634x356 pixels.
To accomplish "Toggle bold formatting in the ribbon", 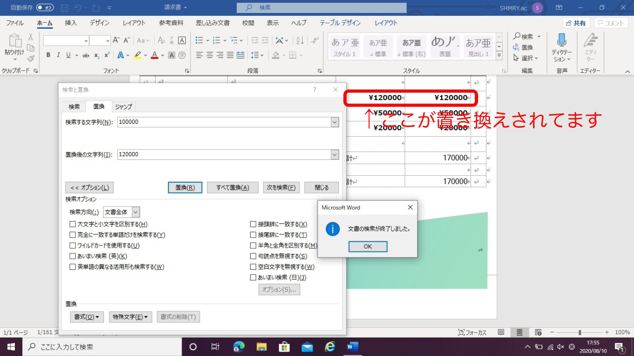I will click(48, 55).
